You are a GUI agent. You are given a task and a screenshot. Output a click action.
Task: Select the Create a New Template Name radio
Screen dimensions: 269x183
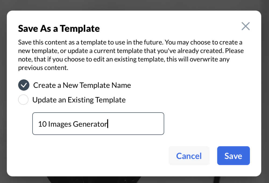24,85
